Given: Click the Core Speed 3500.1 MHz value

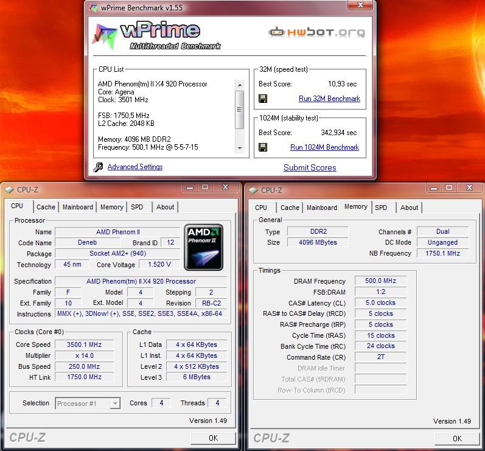Looking at the screenshot, I should click(x=84, y=344).
